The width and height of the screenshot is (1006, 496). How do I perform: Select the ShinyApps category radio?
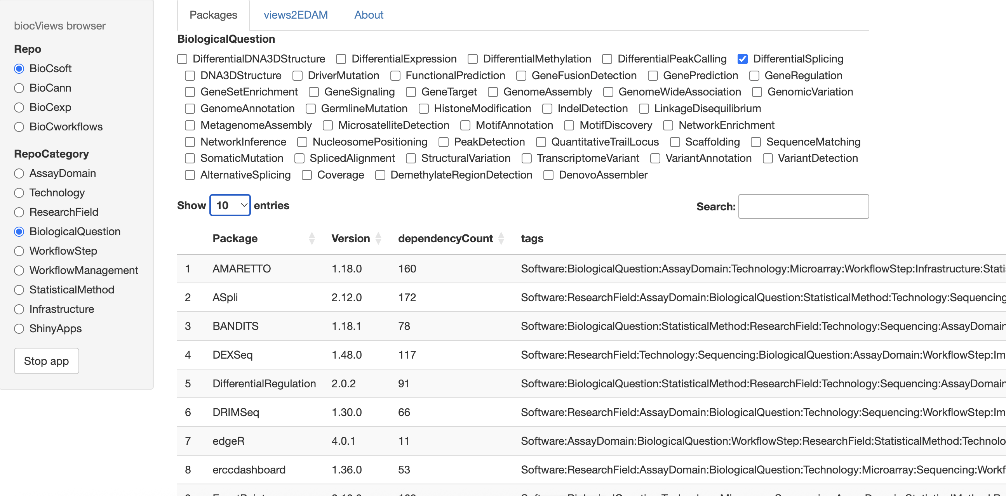(x=19, y=329)
